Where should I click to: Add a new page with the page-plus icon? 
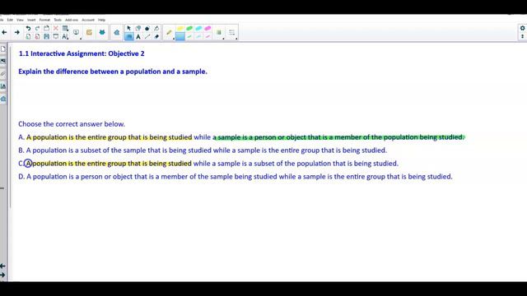coord(28,36)
